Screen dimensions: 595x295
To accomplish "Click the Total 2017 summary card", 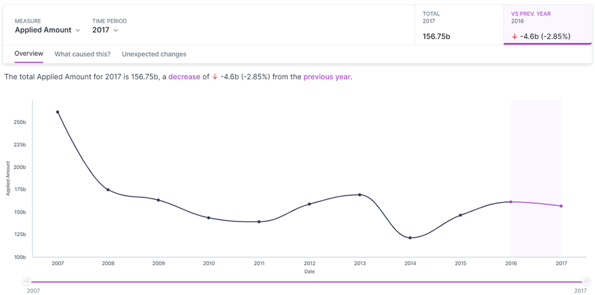I will [459, 25].
